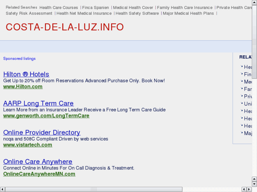Follow the OnlineCareAnywhereMN.com link
This screenshot has height=192, width=257.
[x=39, y=174]
